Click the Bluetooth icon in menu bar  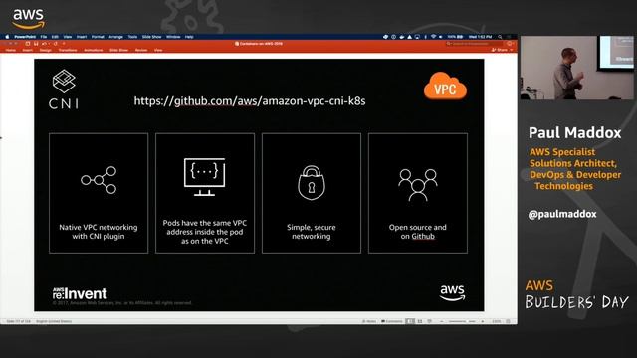425,37
